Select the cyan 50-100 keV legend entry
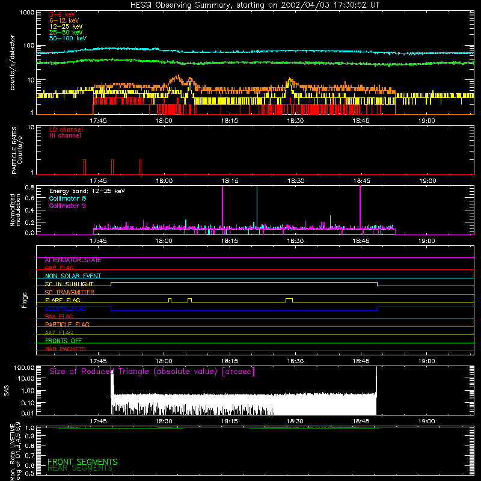 pos(68,38)
